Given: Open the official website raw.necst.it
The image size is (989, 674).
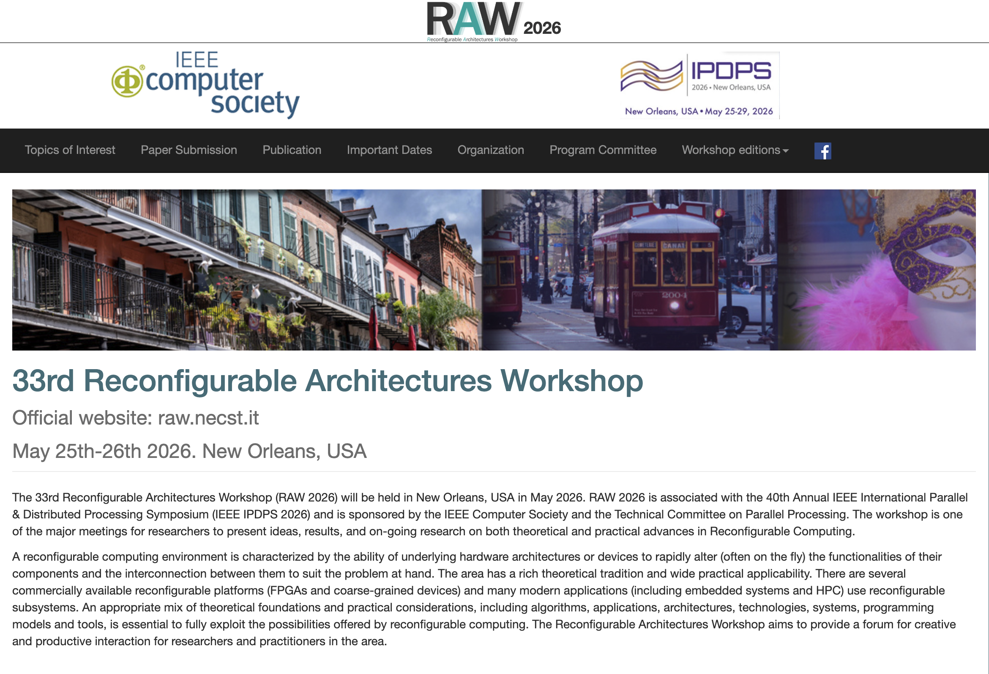Looking at the screenshot, I should pos(208,418).
